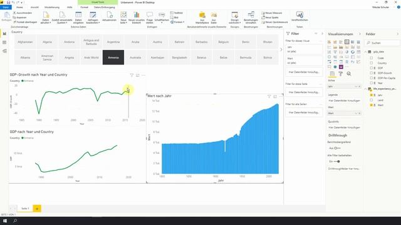Select Armenia in the Country slicer
Image resolution: width=401 pixels, height=225 pixels.
(113, 57)
